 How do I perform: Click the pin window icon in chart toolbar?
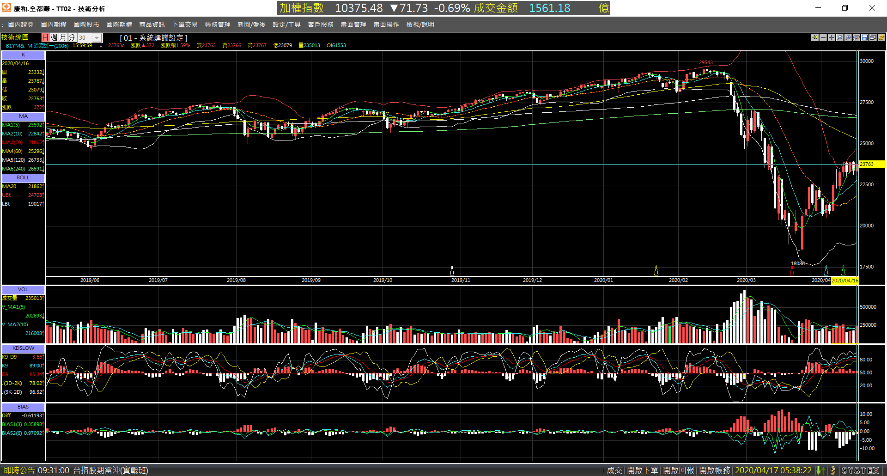point(815,37)
